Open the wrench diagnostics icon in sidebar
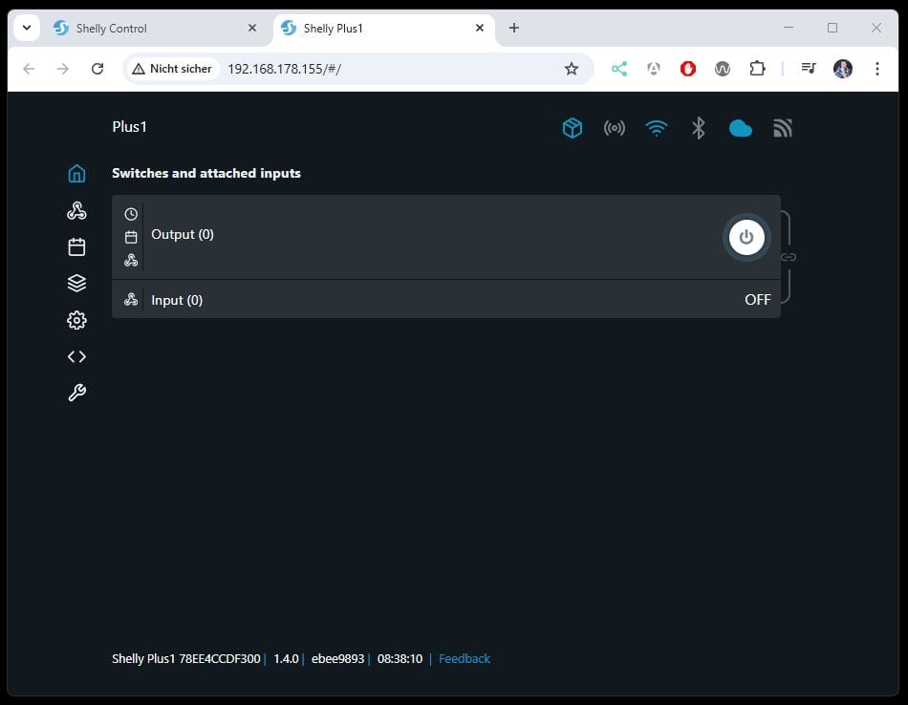Image resolution: width=908 pixels, height=705 pixels. (x=76, y=393)
